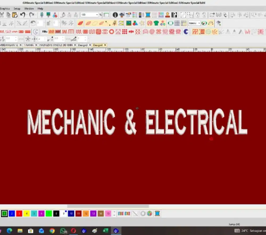Click the blue letter C icon

(x=186, y=32)
